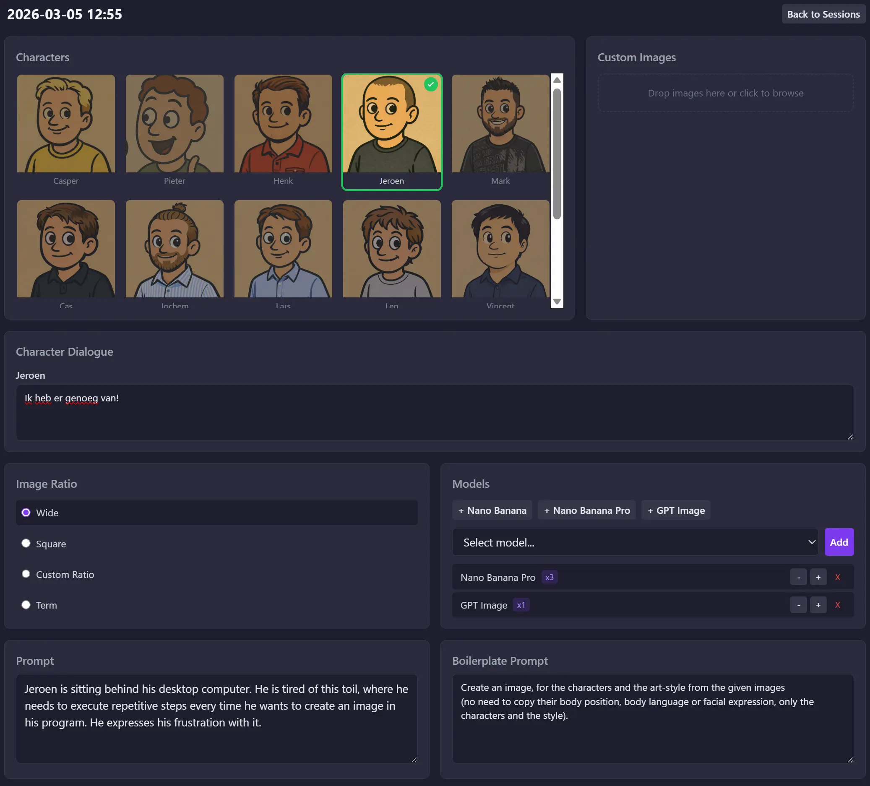The width and height of the screenshot is (870, 786).
Task: Open the Select model dropdown
Action: tap(635, 542)
